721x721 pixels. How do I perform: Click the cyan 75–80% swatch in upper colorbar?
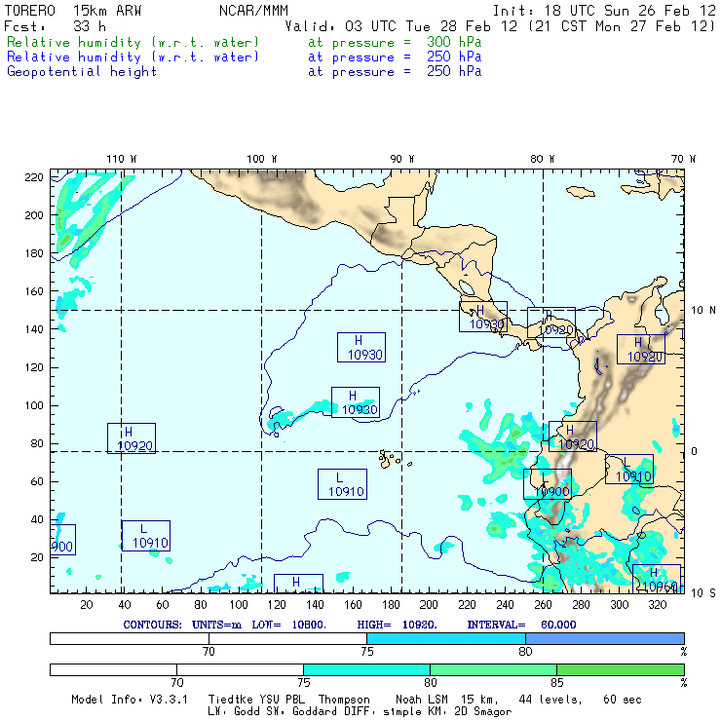tap(446, 638)
